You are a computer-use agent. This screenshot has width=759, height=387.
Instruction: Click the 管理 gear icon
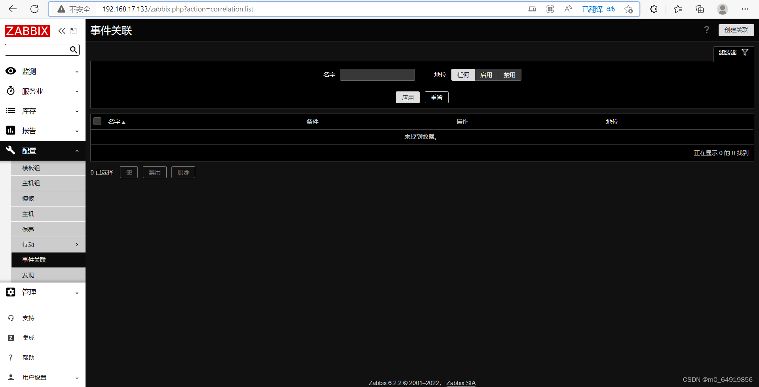[11, 292]
